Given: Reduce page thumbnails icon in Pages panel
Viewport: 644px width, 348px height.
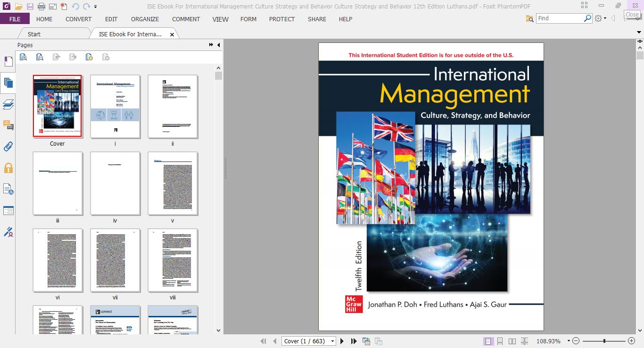Looking at the screenshot, I should [40, 57].
